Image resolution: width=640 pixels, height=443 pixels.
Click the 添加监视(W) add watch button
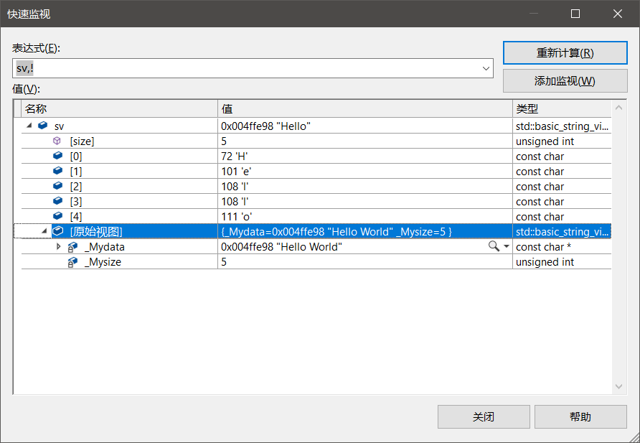[565, 80]
